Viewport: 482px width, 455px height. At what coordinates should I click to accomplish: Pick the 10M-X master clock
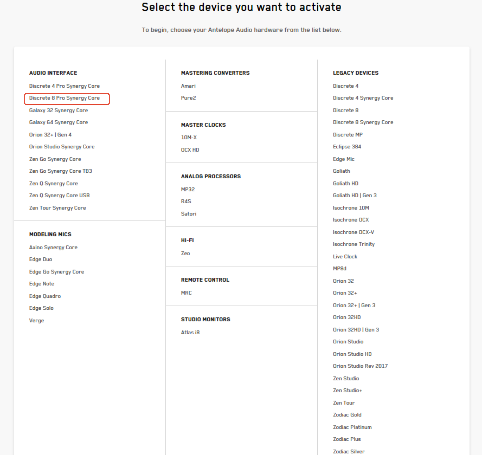point(189,137)
